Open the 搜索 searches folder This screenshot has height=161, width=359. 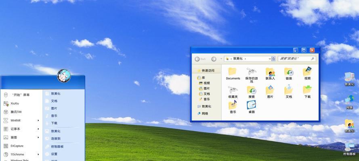(252, 92)
